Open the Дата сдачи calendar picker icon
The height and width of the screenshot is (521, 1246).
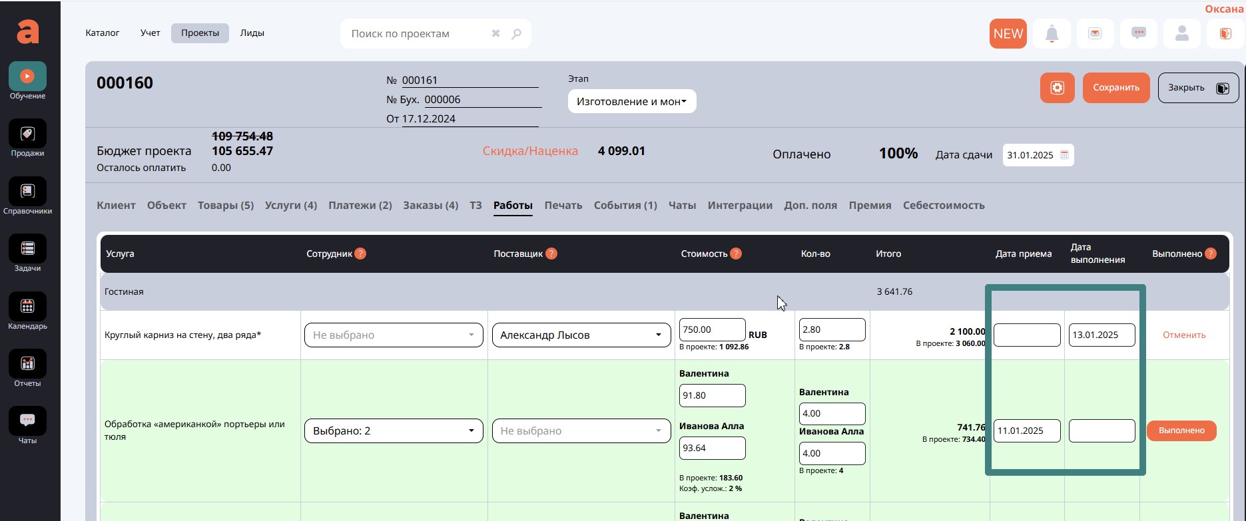click(1064, 155)
